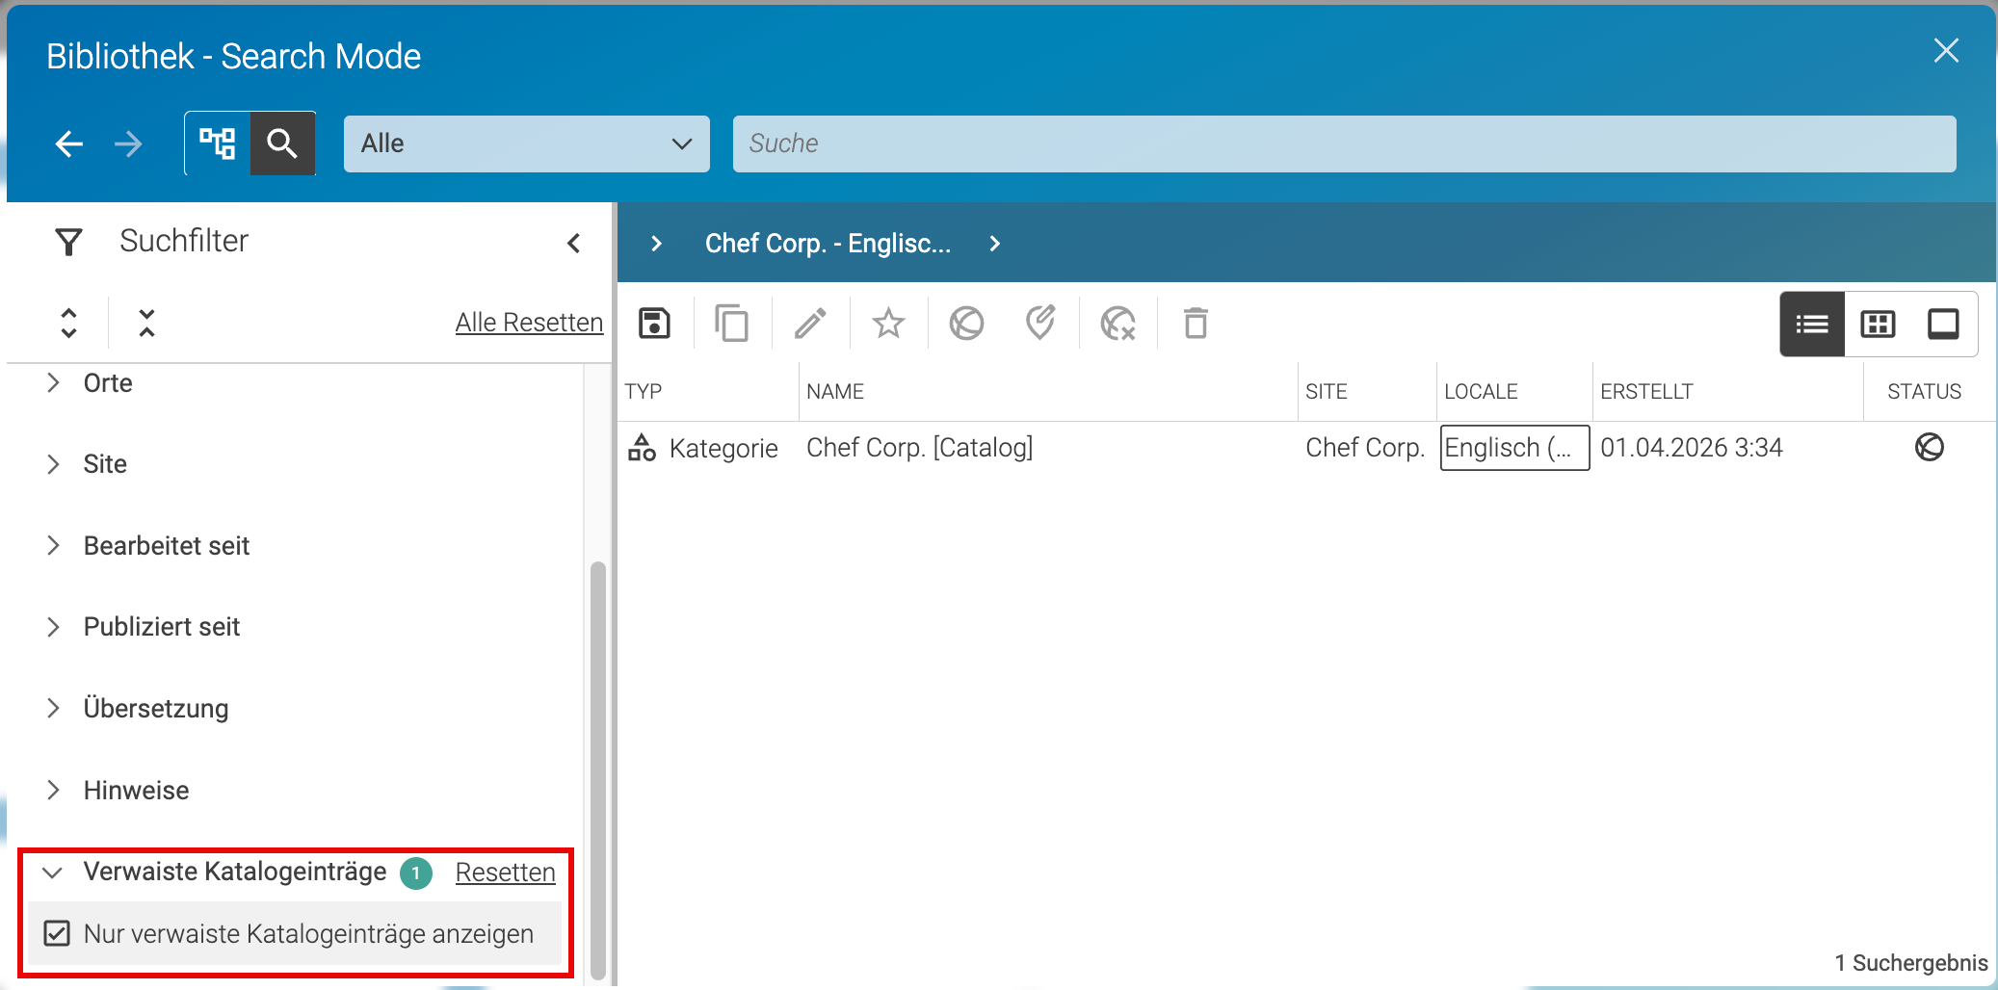Click the Resetten link for Verwaiste Katalogeinträge

click(x=505, y=873)
